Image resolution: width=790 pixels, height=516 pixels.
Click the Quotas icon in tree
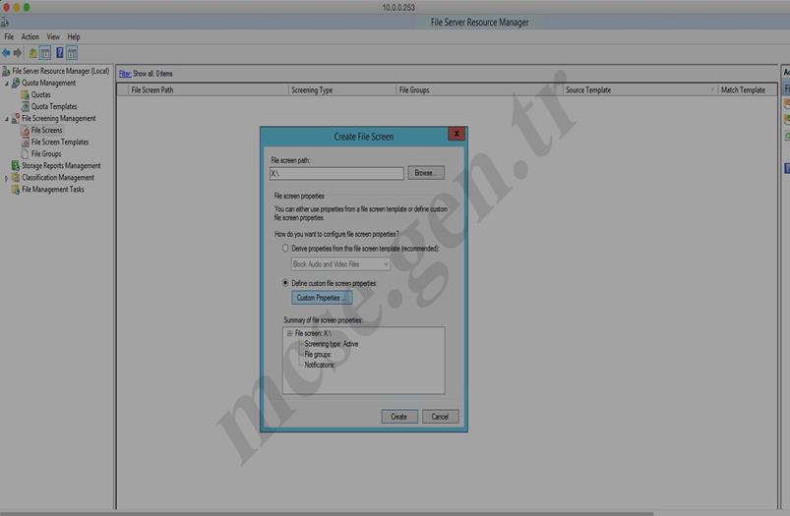[x=26, y=94]
